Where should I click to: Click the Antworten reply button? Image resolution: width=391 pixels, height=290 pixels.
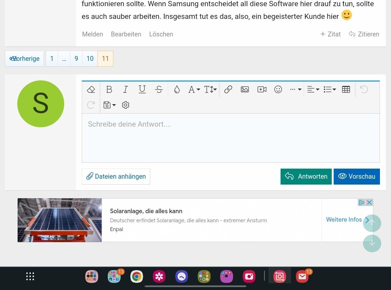pos(306,176)
